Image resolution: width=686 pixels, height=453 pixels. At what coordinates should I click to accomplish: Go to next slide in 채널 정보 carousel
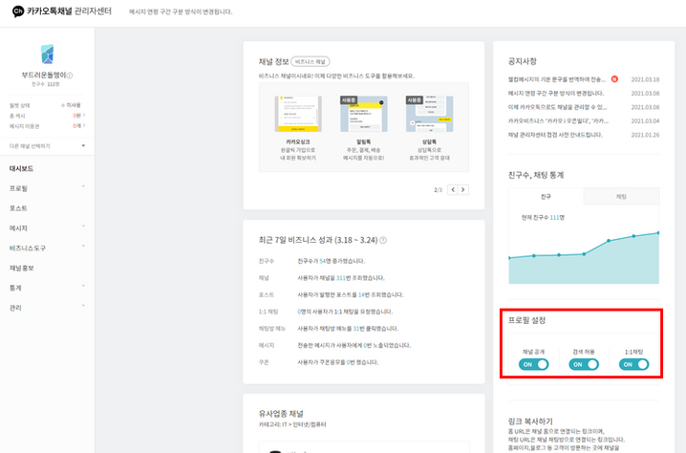click(463, 189)
